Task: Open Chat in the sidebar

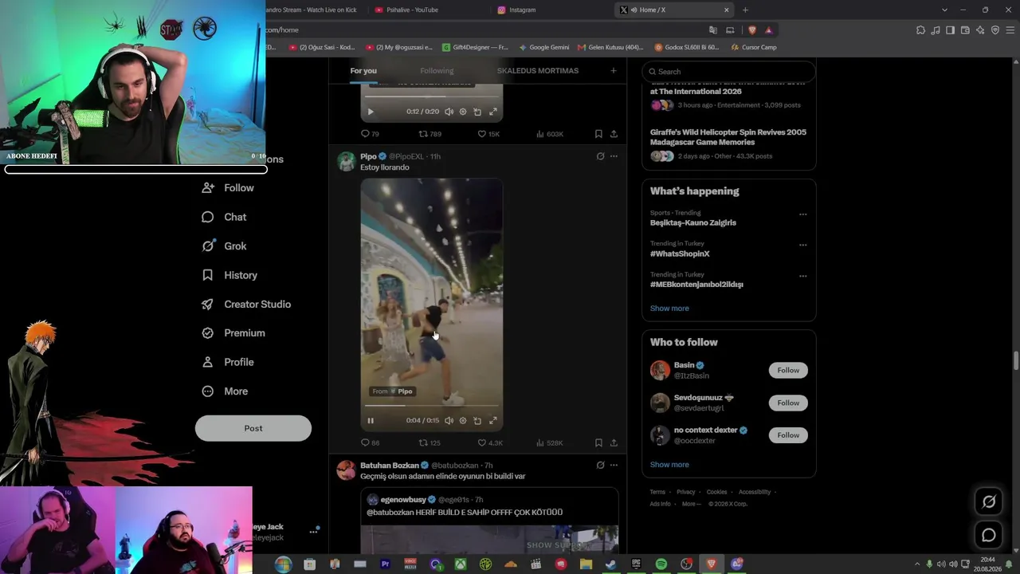Action: (224, 217)
